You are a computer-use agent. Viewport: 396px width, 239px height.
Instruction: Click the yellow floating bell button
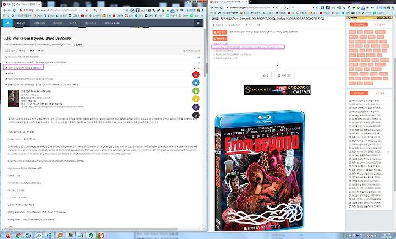196,99
